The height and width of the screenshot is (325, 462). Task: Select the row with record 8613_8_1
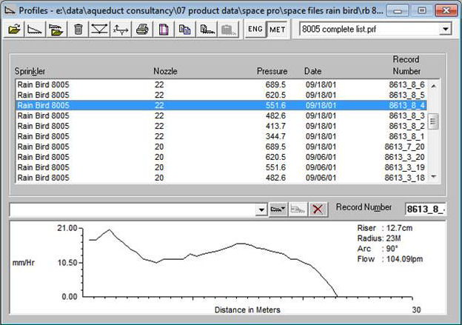tap(221, 136)
